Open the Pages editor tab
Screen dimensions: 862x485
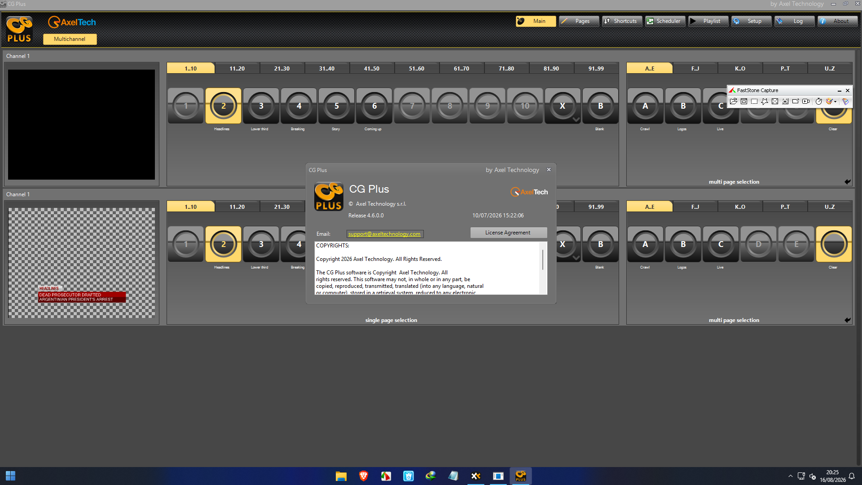pos(579,21)
